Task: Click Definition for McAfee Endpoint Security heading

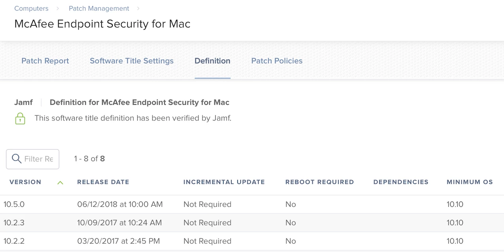Action: click(140, 102)
